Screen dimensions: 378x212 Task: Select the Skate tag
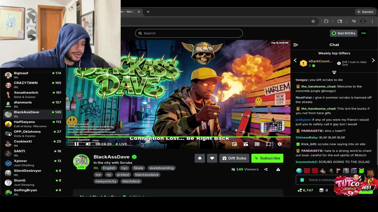138,168
